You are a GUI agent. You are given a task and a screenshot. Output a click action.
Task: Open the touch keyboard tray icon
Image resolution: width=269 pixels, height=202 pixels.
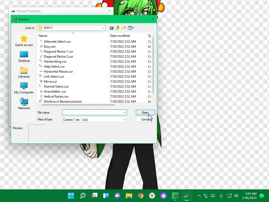213,196
